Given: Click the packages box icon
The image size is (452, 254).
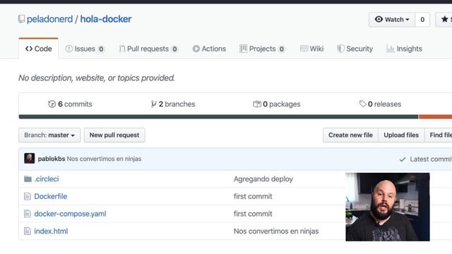Looking at the screenshot, I should pyautogui.click(x=257, y=104).
